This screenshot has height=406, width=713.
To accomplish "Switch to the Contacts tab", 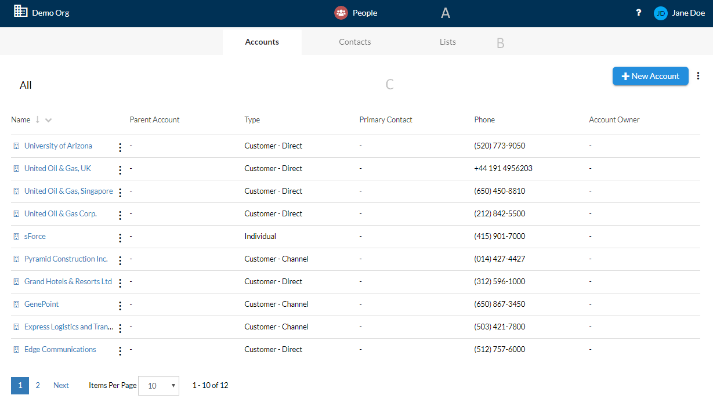I will coord(355,42).
